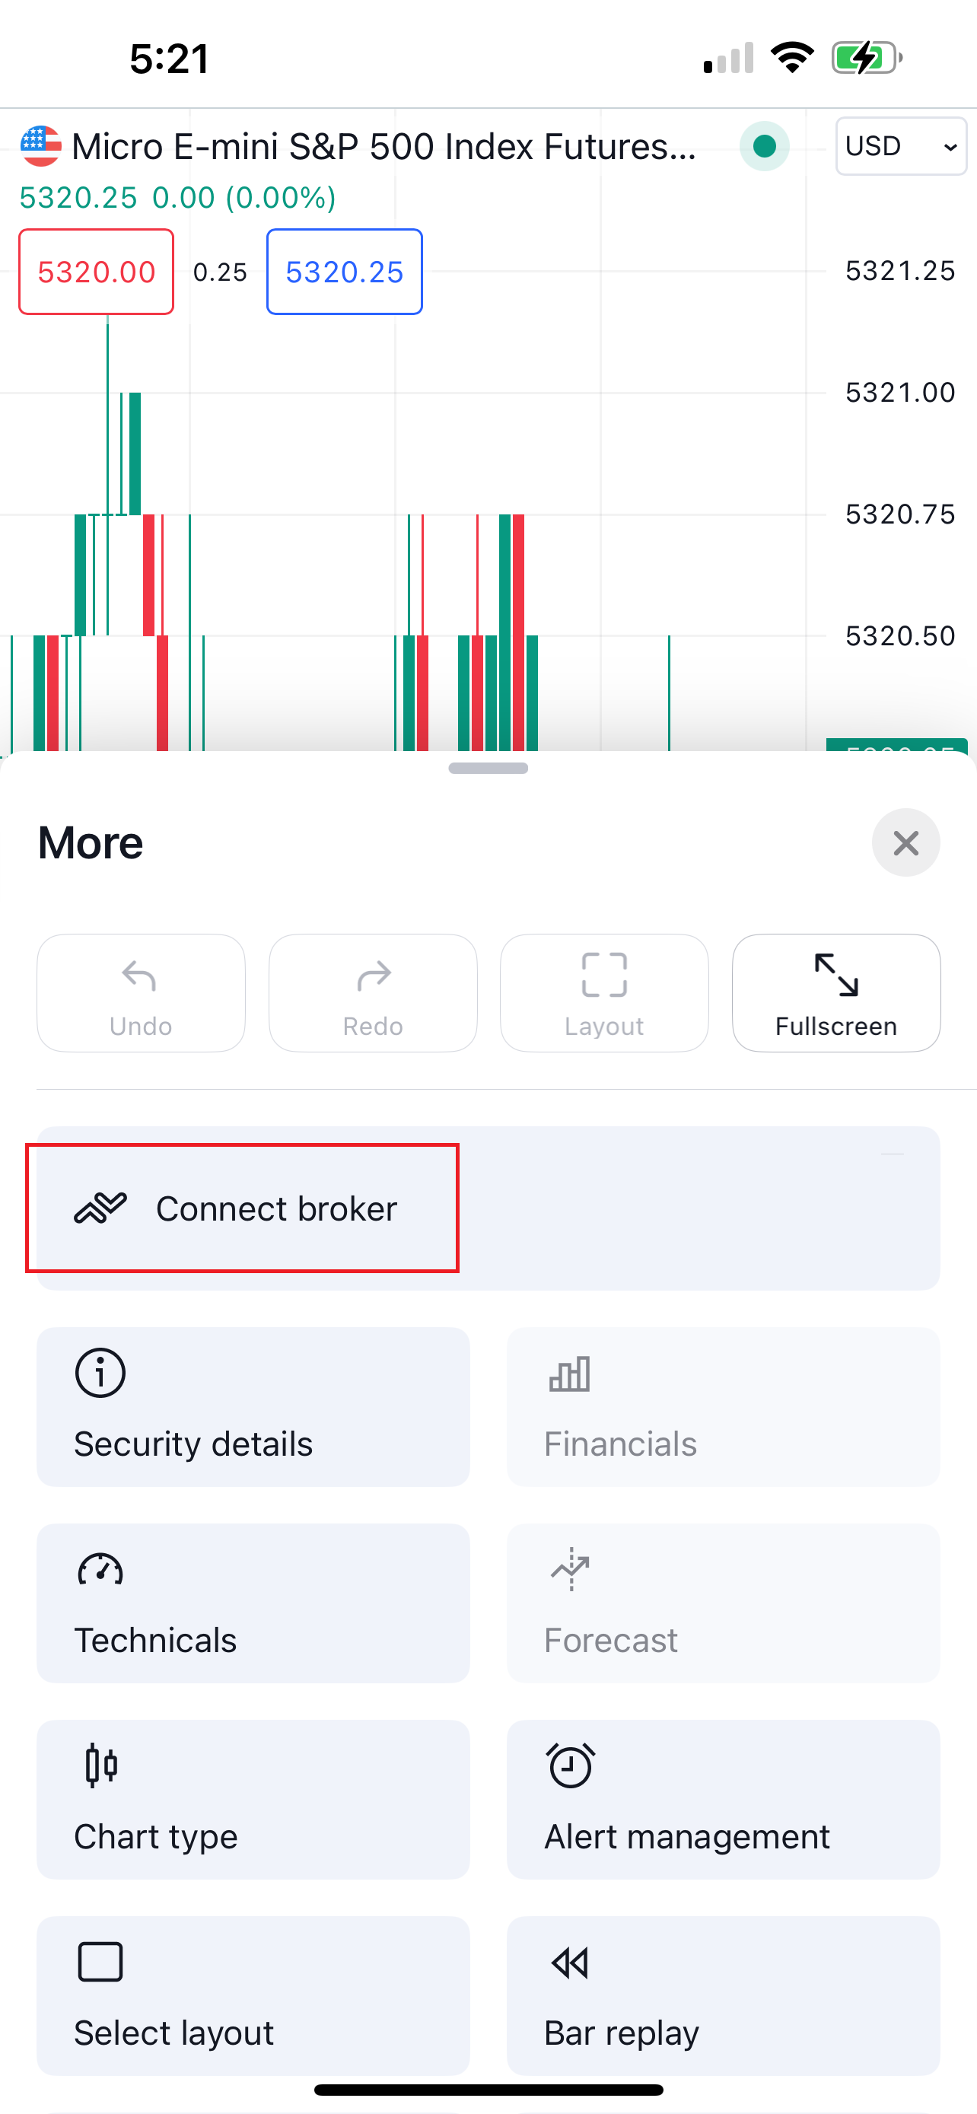
Task: Expand the USD currency dropdown
Action: point(902,146)
